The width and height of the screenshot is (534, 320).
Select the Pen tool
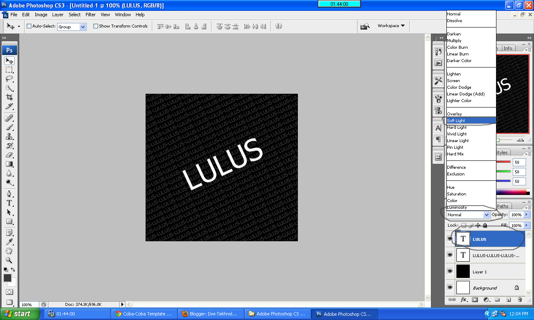[9, 194]
